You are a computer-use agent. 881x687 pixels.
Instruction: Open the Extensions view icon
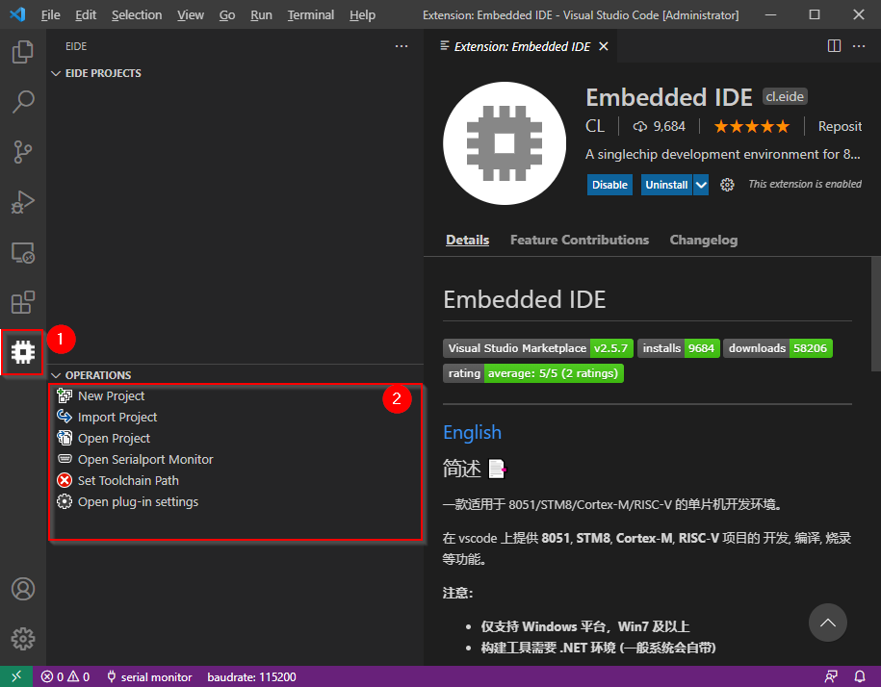point(22,302)
